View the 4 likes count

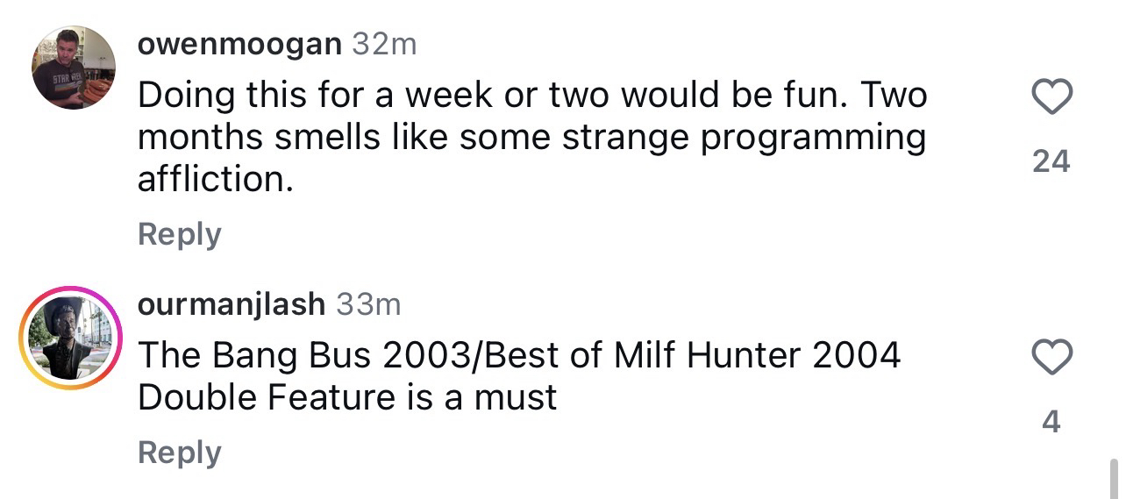pyautogui.click(x=1051, y=423)
